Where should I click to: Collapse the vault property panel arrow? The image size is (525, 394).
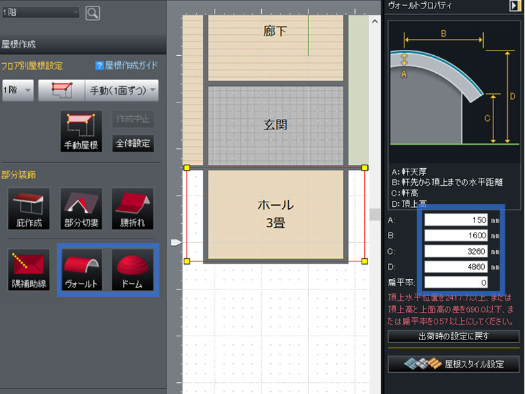pos(515,6)
